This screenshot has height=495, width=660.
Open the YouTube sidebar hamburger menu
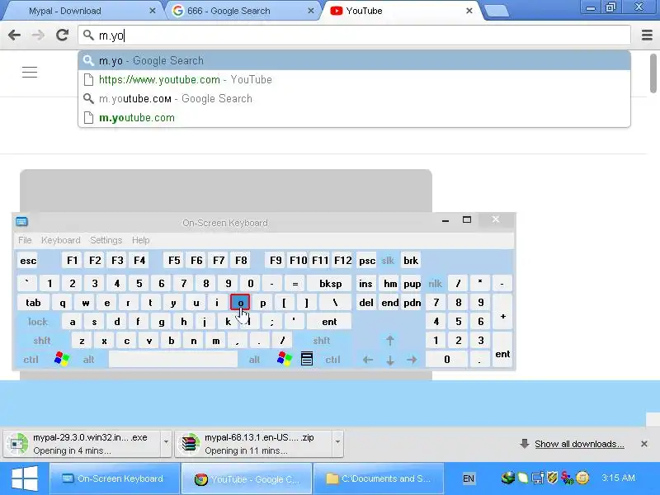[30, 73]
